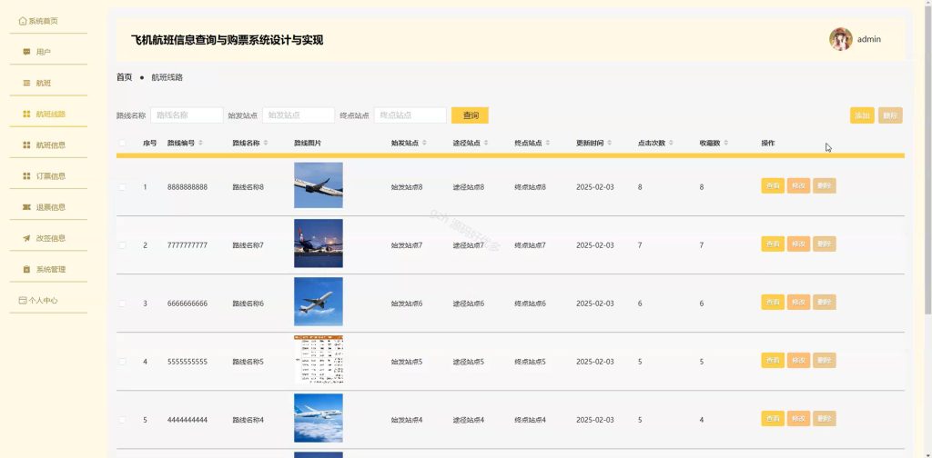The width and height of the screenshot is (932, 458).
Task: Click the 航班线路 breadcrumb text
Action: (x=167, y=77)
